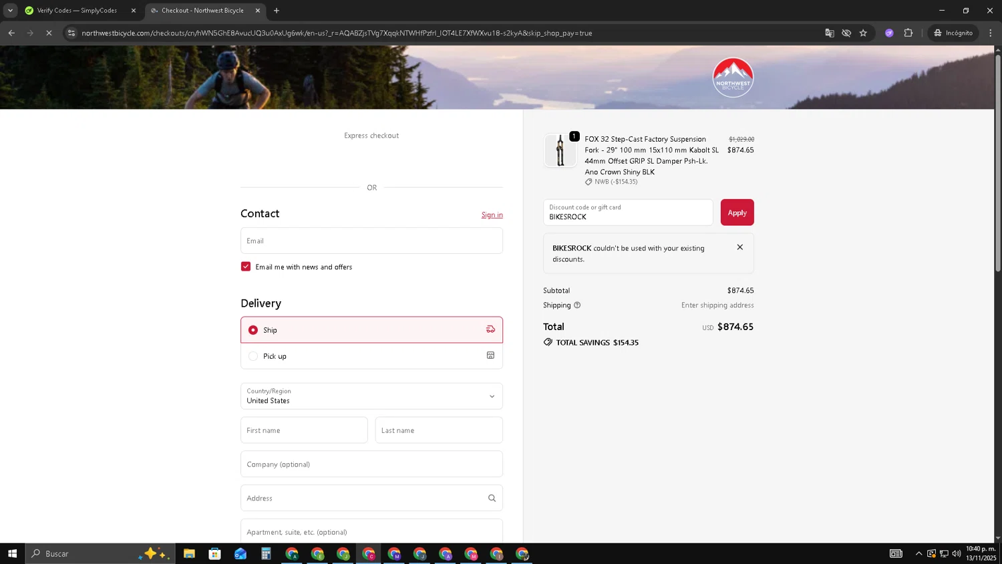Click the Total price $874.65
This screenshot has height=564, width=1002.
pos(735,327)
